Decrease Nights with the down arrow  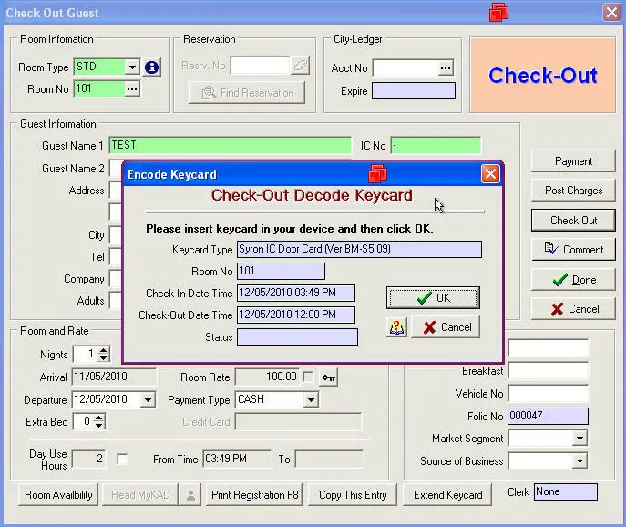point(103,357)
